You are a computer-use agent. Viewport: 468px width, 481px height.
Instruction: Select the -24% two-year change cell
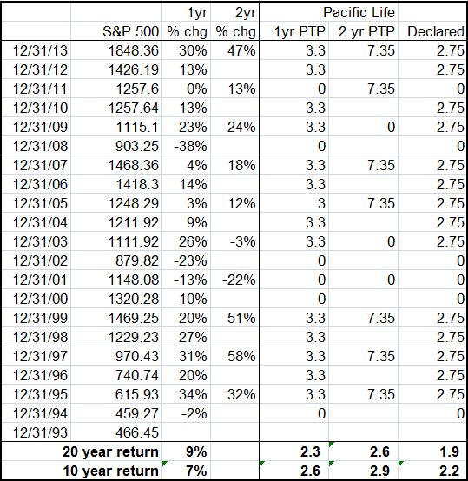tap(235, 127)
